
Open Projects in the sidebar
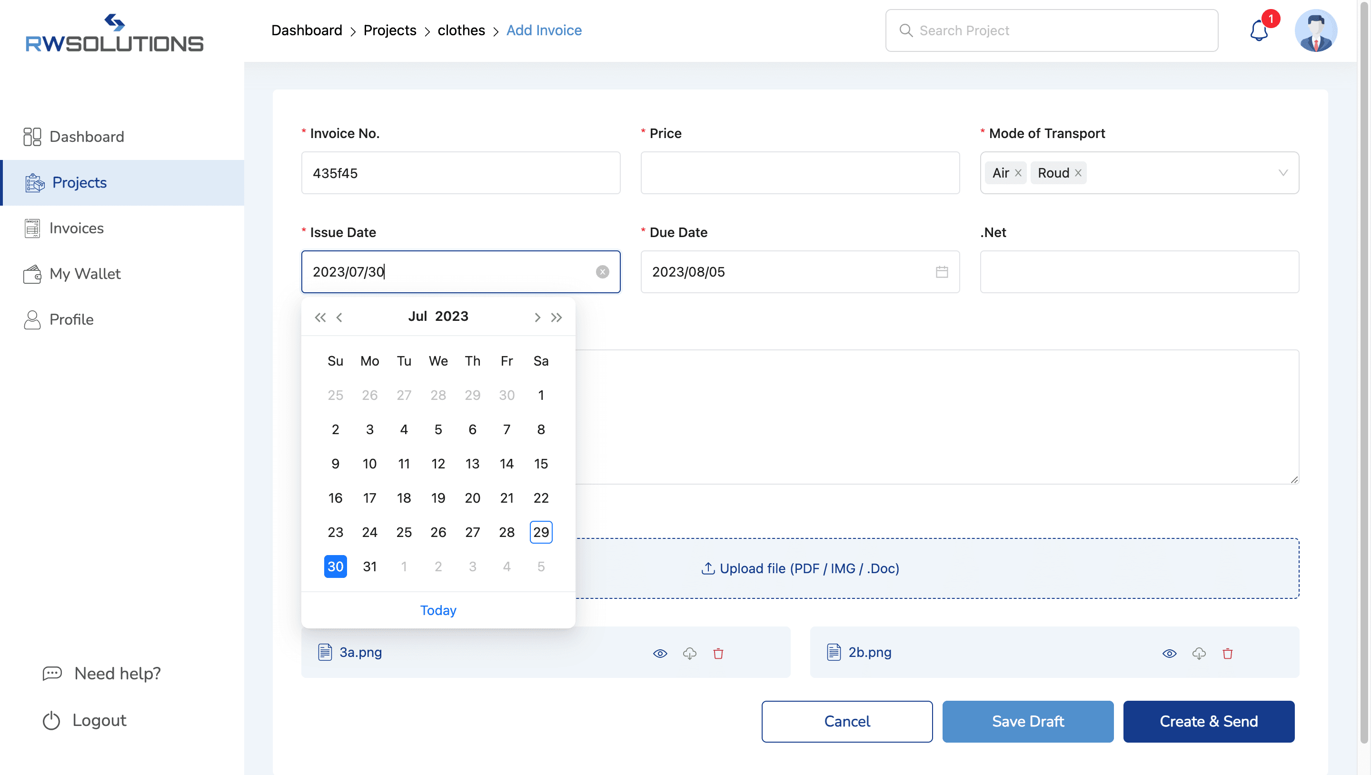122,183
